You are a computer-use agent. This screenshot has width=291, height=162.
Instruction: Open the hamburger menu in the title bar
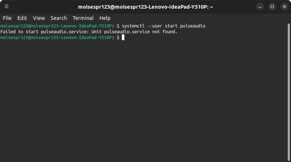[7, 7]
